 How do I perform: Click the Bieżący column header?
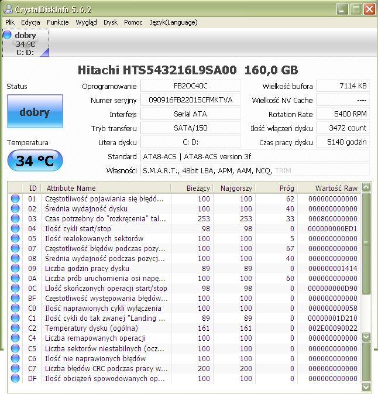click(192, 188)
